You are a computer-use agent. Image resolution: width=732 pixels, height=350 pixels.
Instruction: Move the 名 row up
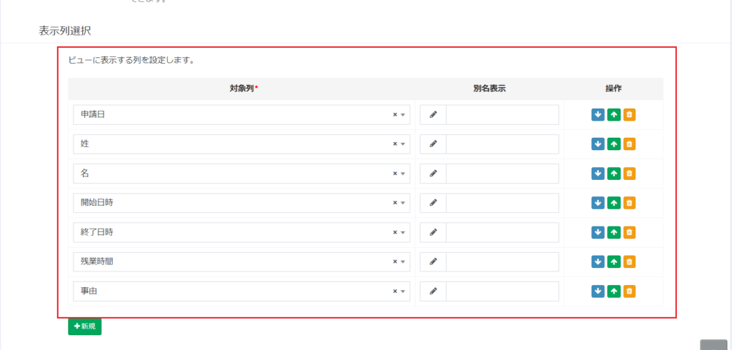(x=614, y=174)
